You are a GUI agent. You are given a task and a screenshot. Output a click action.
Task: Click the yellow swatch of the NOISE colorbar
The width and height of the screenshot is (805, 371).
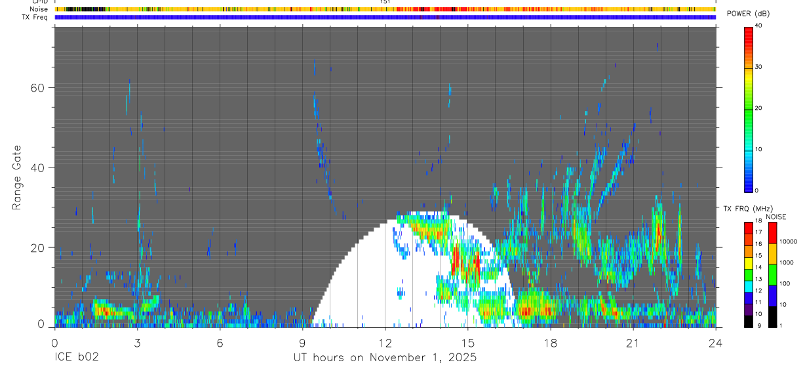point(773,254)
